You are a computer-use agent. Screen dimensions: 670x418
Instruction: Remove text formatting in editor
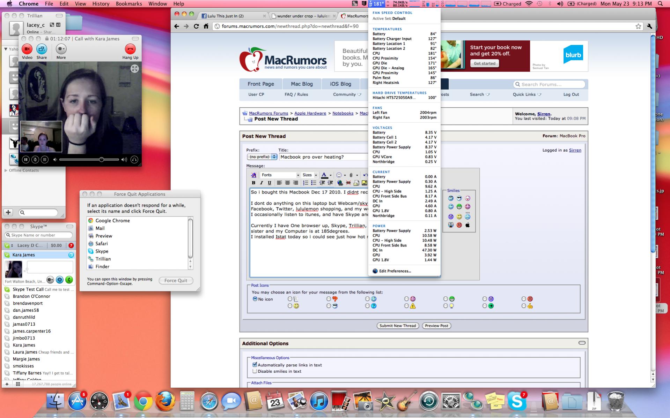coord(253,175)
